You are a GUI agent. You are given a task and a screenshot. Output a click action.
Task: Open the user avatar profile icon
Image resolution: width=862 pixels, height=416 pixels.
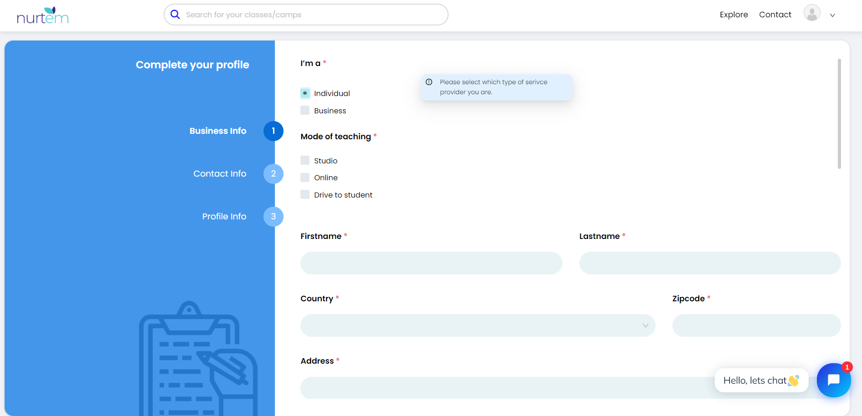click(x=811, y=13)
